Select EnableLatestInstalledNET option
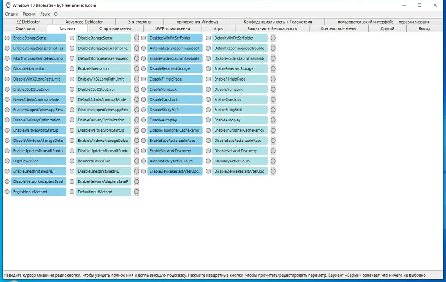The image size is (446, 282). tap(7, 171)
